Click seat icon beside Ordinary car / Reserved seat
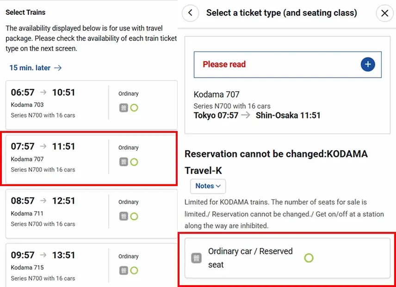This screenshot has height=287, width=396. point(197,258)
